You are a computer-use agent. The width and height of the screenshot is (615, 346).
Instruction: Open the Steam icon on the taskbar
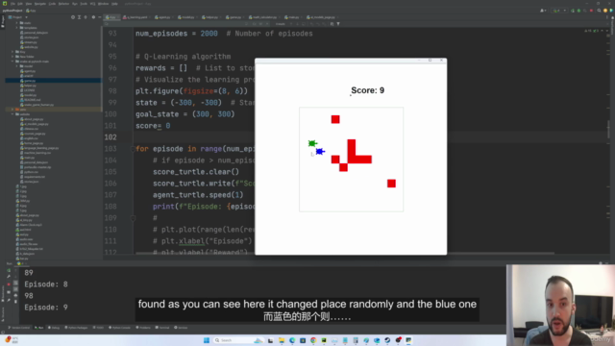[387, 340]
